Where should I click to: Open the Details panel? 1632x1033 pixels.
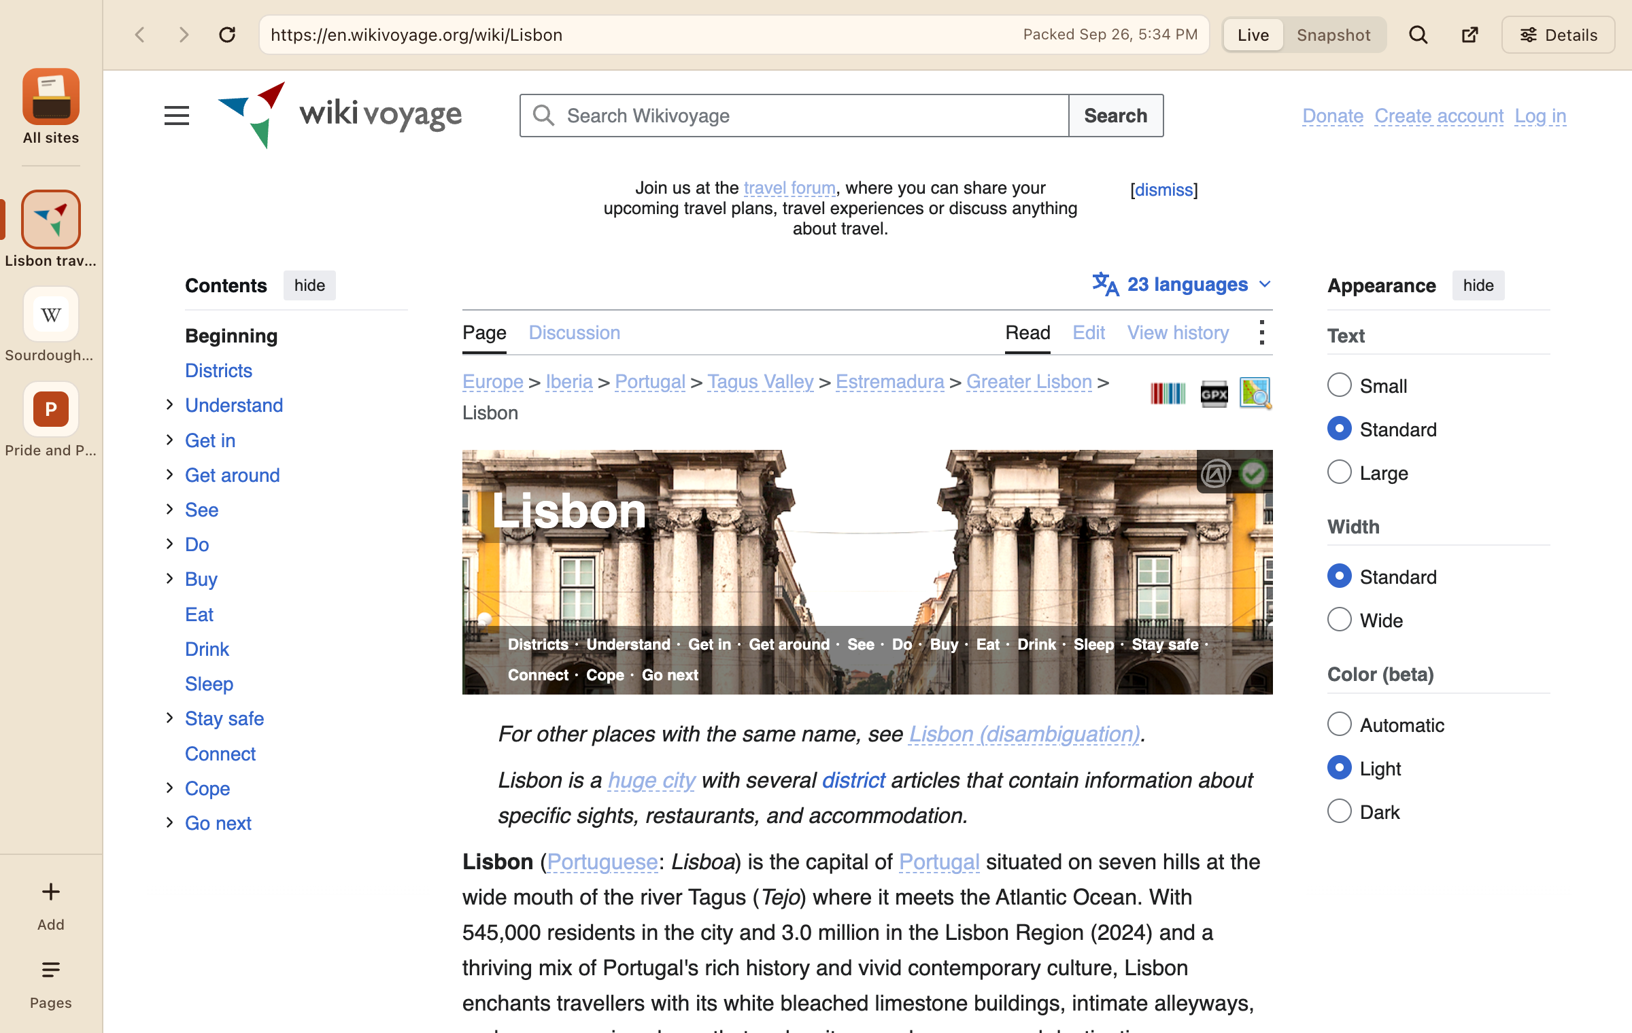pos(1559,35)
